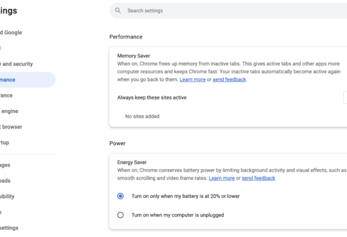Image resolution: width=347 pixels, height=237 pixels.
Task: Focus the Search settings field
Action: [x=228, y=11]
